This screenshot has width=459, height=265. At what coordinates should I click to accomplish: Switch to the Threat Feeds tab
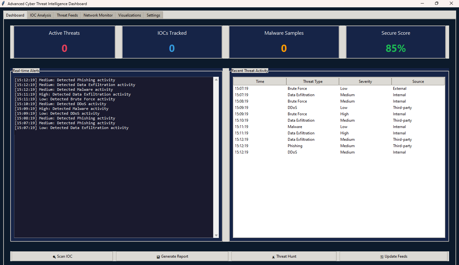click(x=67, y=15)
